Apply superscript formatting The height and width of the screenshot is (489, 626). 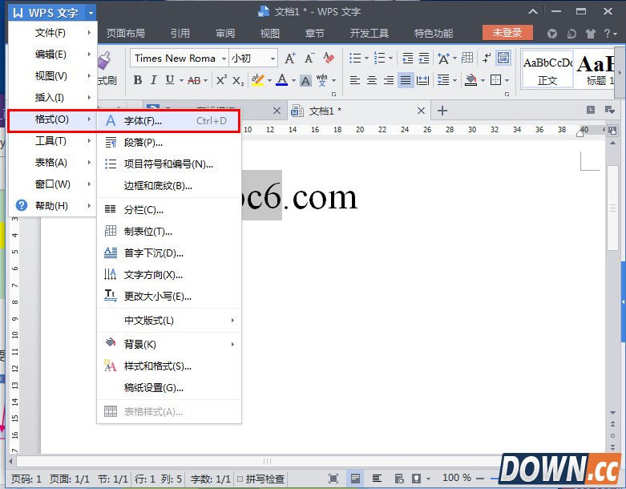(x=221, y=80)
